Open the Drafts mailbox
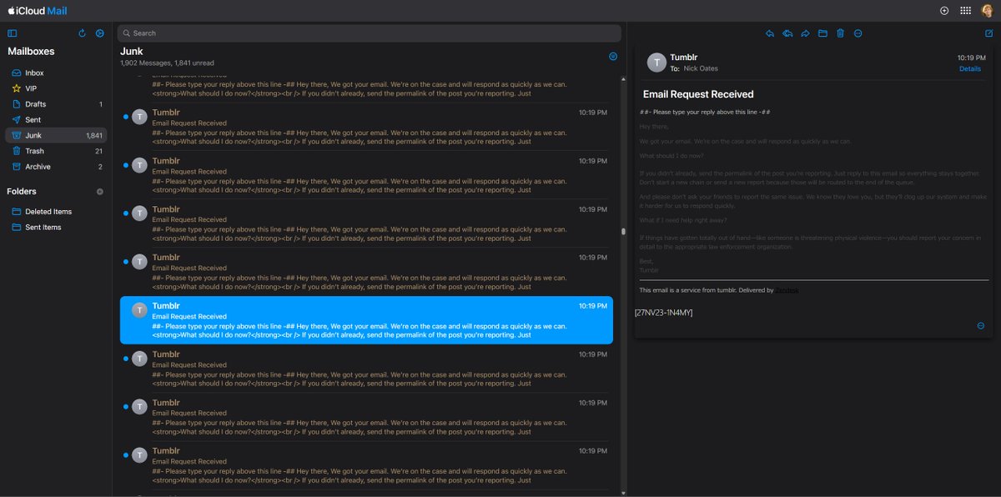 [56, 104]
